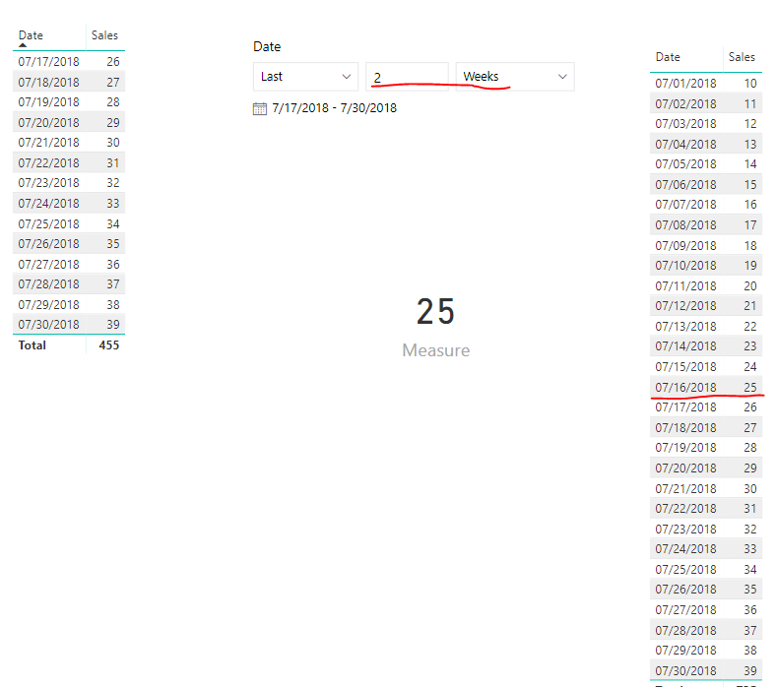Select 07/14/2018 in the right table
This screenshot has width=777, height=687.
click(685, 346)
